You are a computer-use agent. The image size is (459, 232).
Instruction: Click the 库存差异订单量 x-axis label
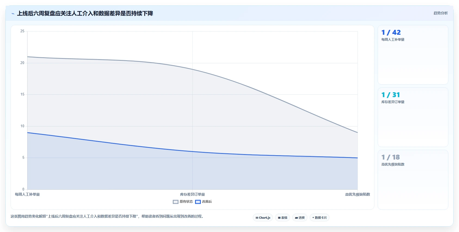coord(192,194)
